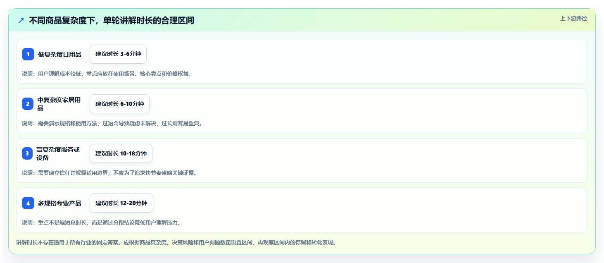604x263 pixels.
Task: Select the 低复杂度日用品 heading
Action: coord(59,54)
